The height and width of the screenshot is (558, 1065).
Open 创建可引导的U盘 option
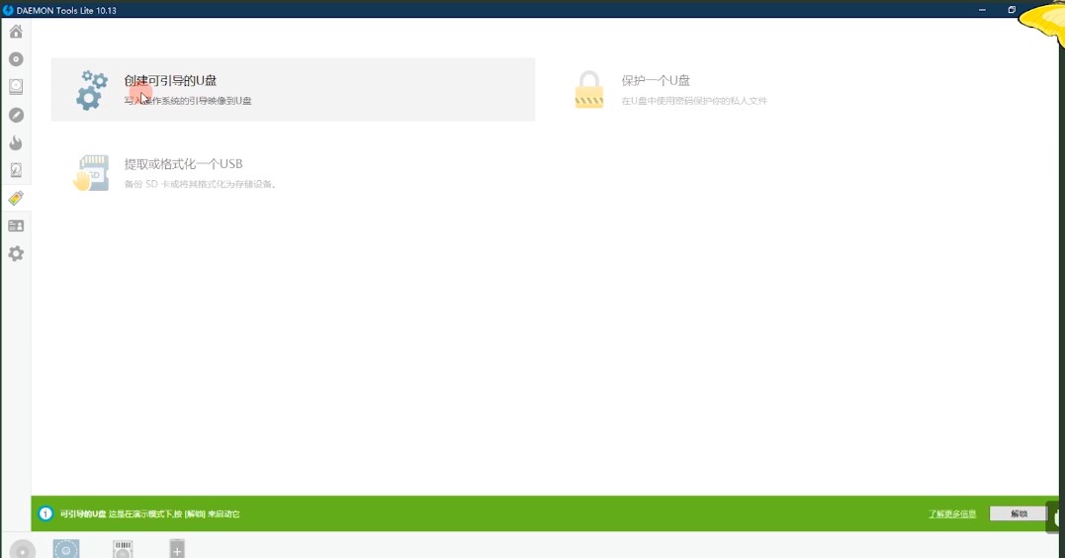coord(293,90)
